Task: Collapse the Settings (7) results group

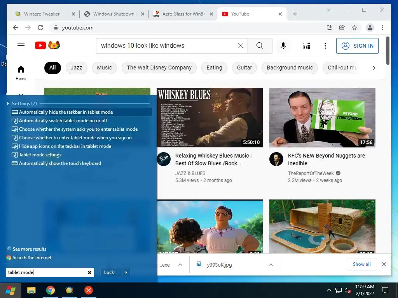Action: [8, 103]
